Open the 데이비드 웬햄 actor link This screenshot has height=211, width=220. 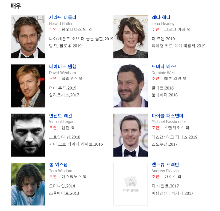click(x=63, y=67)
